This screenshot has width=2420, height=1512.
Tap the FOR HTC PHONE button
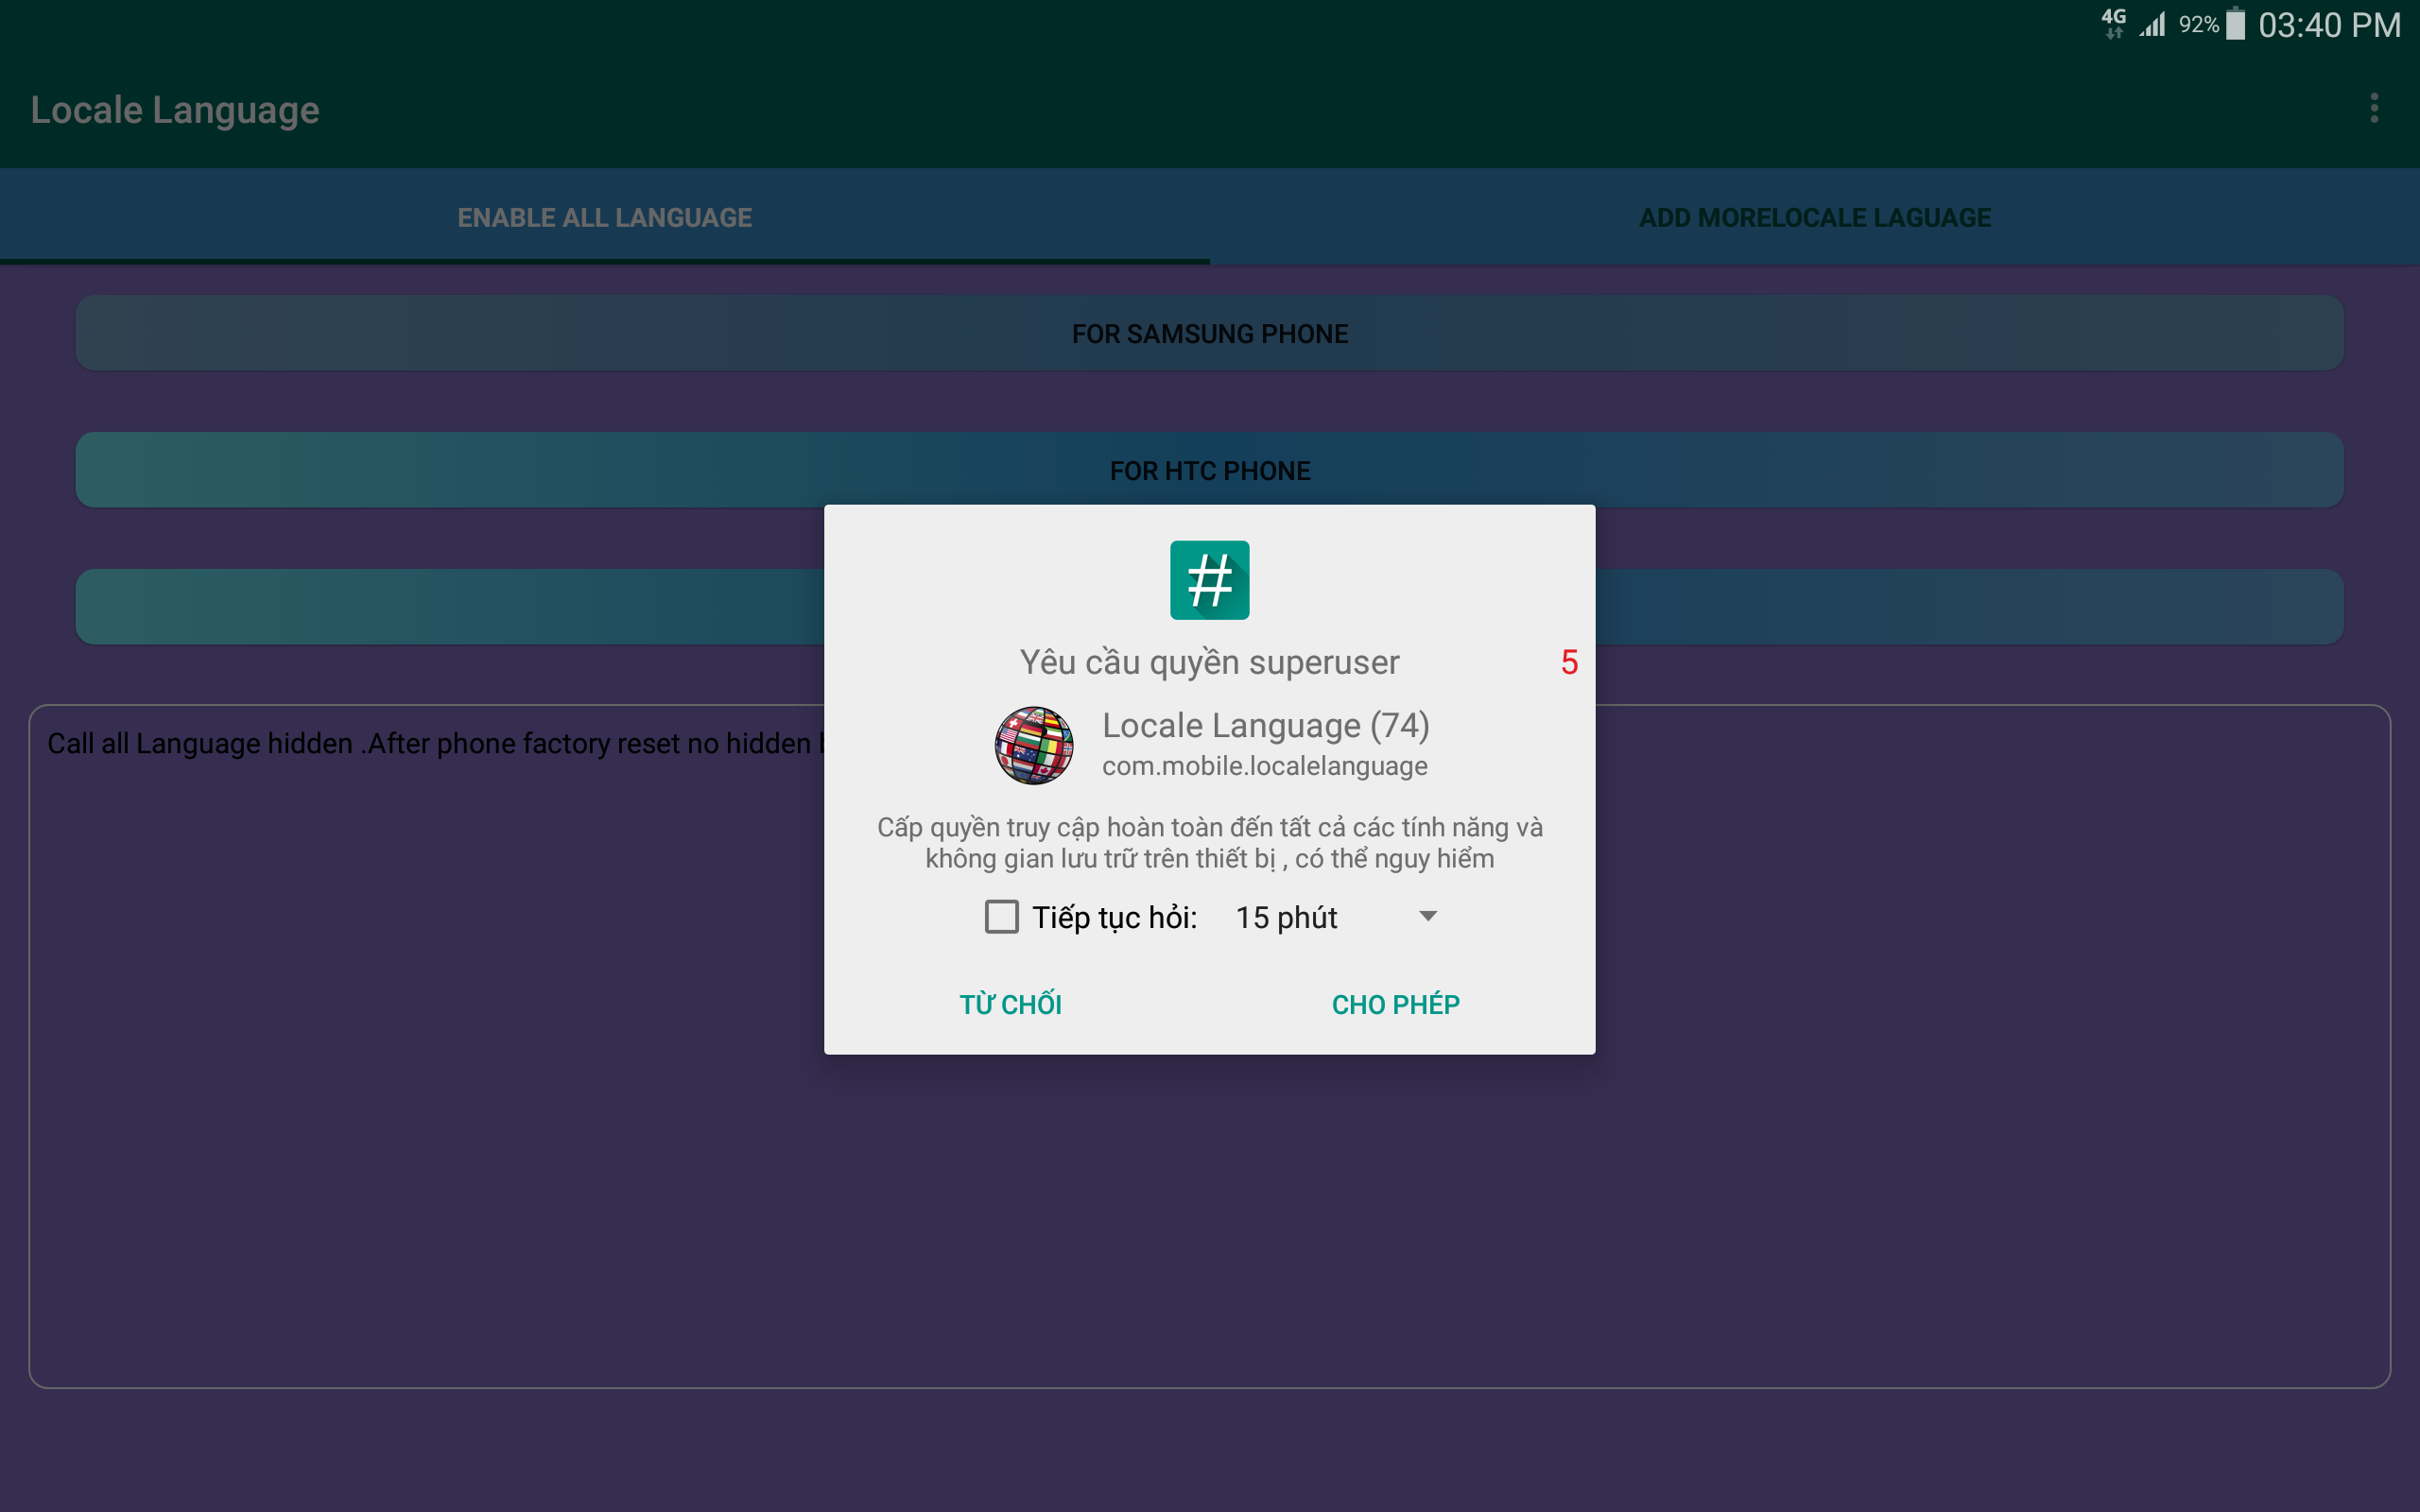[x=1209, y=470]
